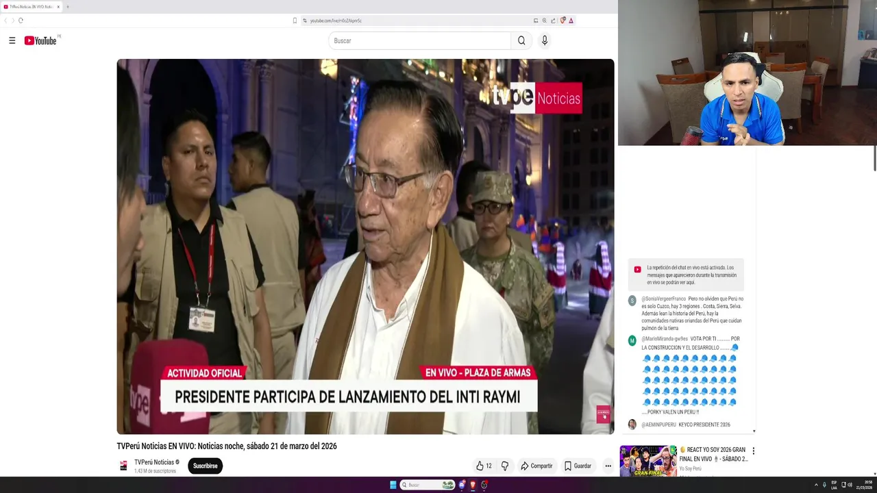This screenshot has height=493, width=877.
Task: Open React Yo Soy 2026 video title
Action: pos(713,455)
